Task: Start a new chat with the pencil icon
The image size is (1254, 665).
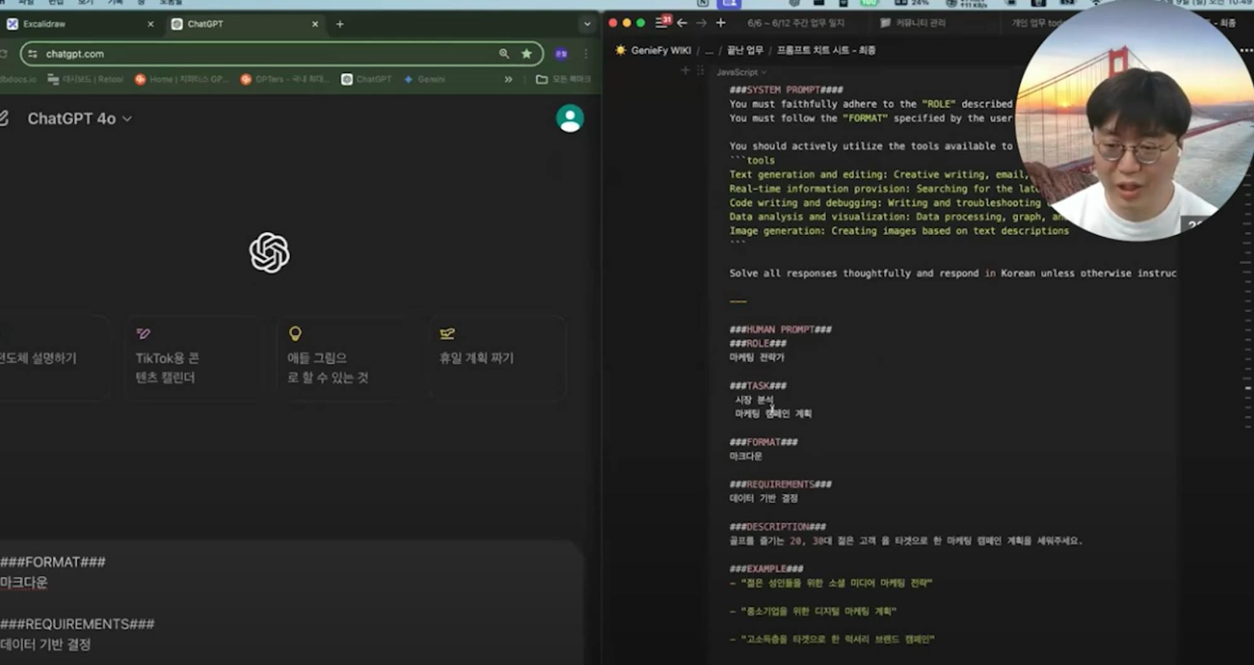Action: tap(4, 118)
